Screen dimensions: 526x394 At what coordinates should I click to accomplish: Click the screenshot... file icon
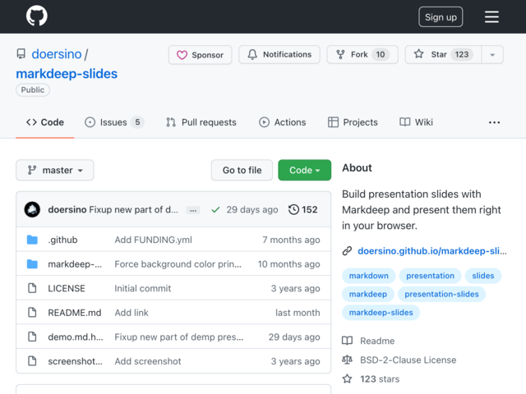coord(32,361)
